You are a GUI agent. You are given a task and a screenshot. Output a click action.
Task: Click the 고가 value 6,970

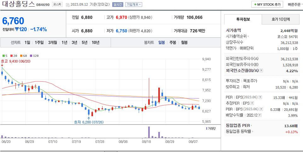point(121,17)
